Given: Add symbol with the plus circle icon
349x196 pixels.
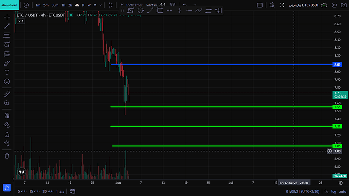Looking at the screenshot, I should pos(26,5).
